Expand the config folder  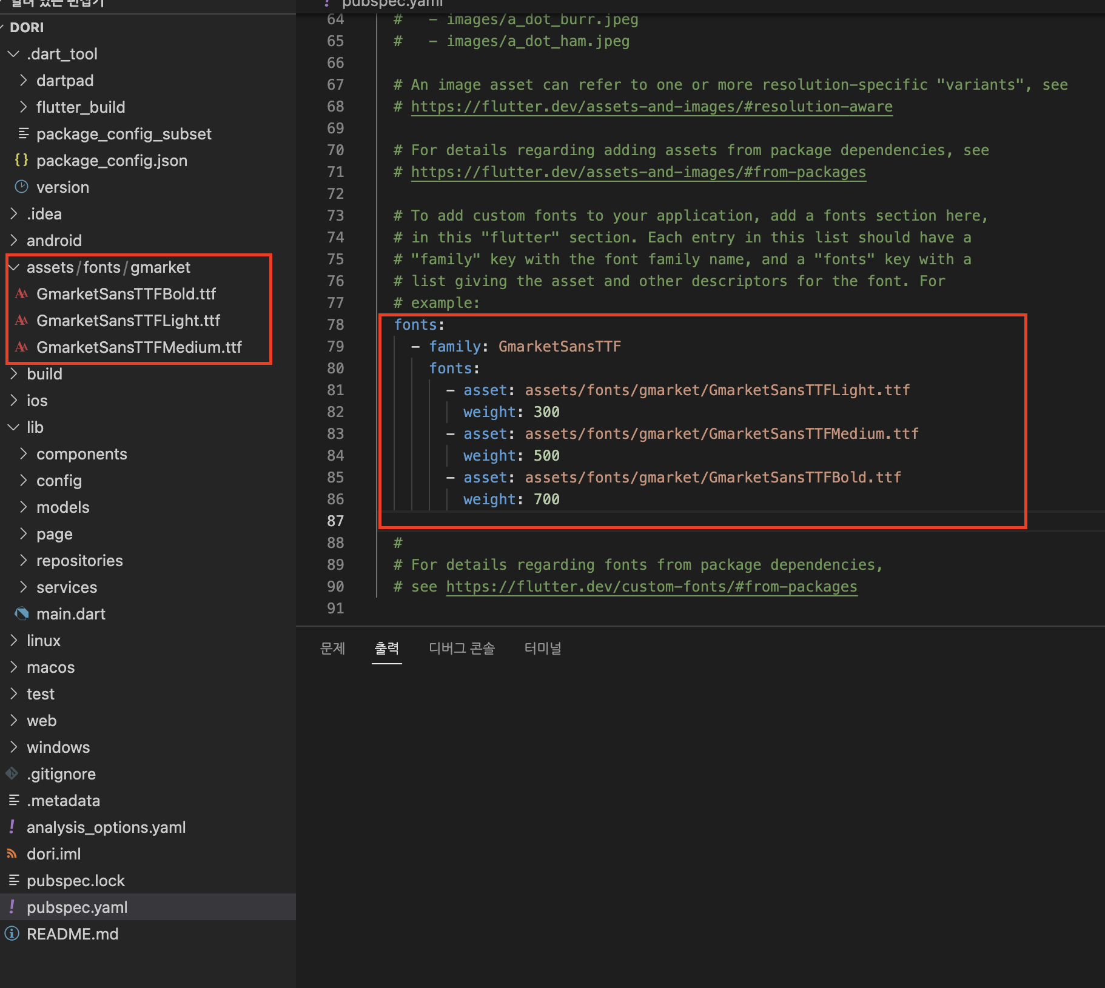pos(23,481)
